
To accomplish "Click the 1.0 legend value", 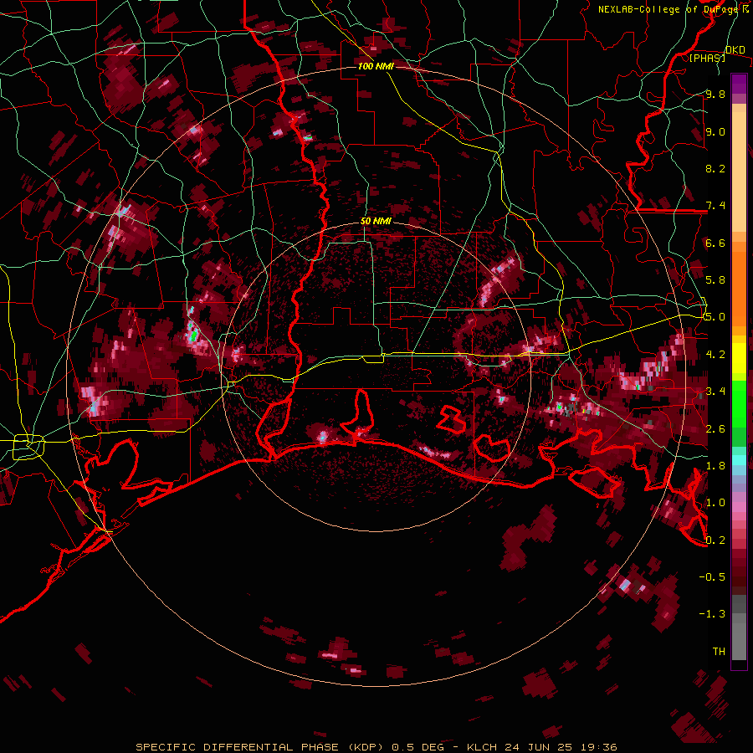I will (x=715, y=503).
